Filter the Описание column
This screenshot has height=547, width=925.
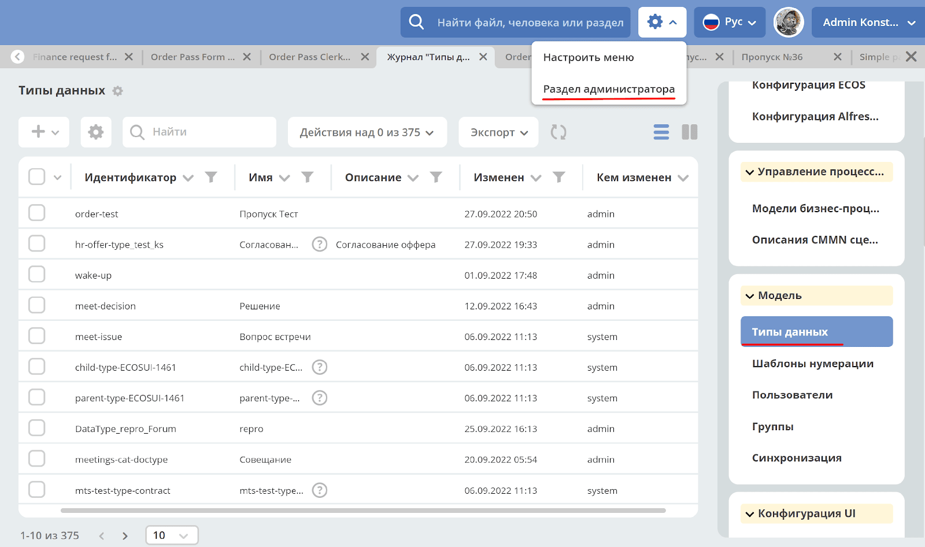pyautogui.click(x=436, y=177)
